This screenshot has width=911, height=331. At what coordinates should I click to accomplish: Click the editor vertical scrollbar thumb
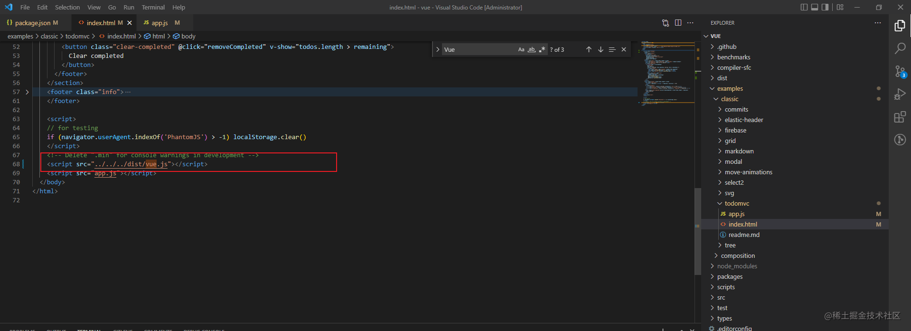coord(698,232)
